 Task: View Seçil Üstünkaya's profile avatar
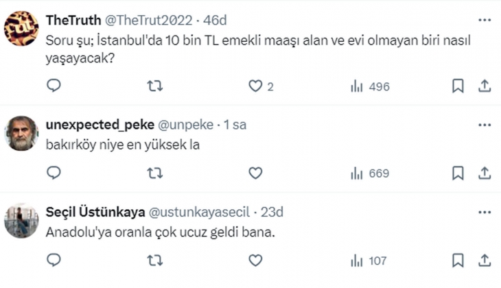pos(21,219)
